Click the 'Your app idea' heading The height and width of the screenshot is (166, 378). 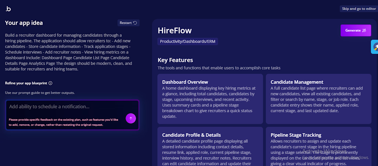pyautogui.click(x=24, y=23)
